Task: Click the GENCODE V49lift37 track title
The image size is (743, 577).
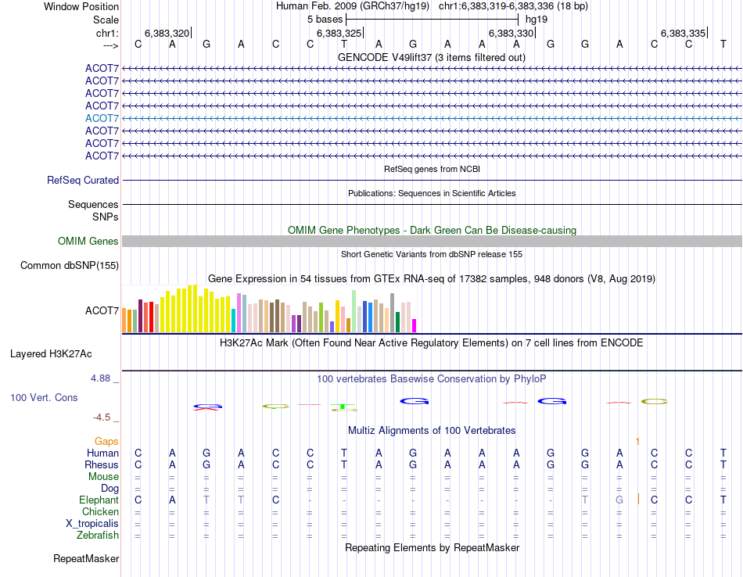Action: [432, 58]
